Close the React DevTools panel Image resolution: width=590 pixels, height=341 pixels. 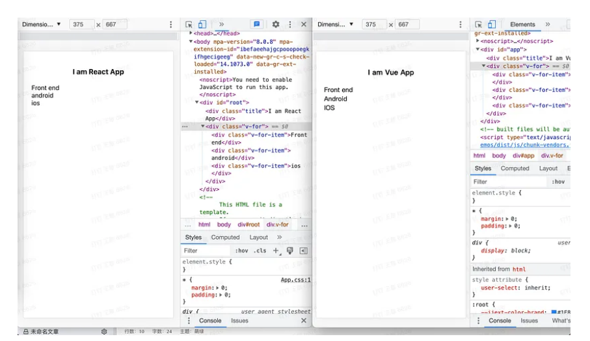304,25
